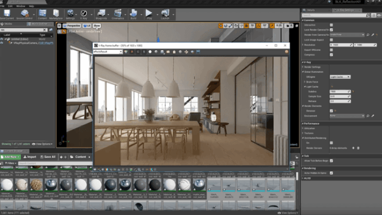Screen dimensions: 382x215
Task: Click the Play button in main toolbar
Action: tap(149, 14)
